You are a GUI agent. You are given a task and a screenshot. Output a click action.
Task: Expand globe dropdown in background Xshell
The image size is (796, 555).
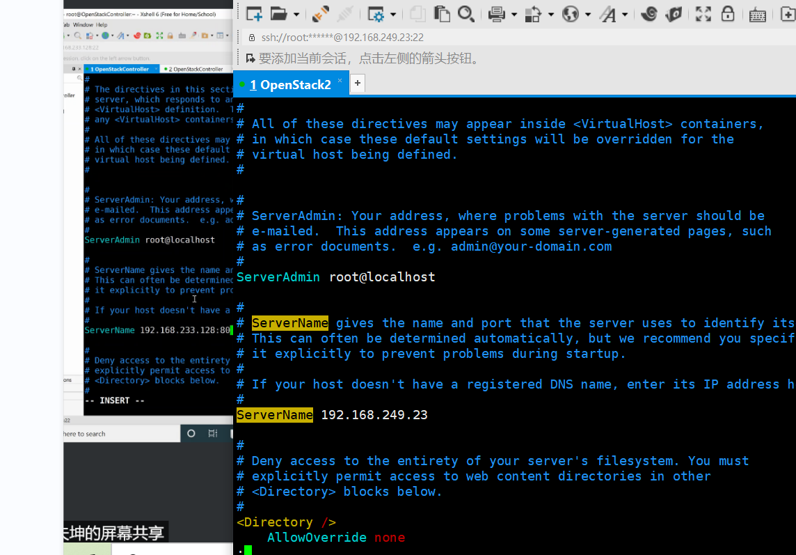coord(112,36)
